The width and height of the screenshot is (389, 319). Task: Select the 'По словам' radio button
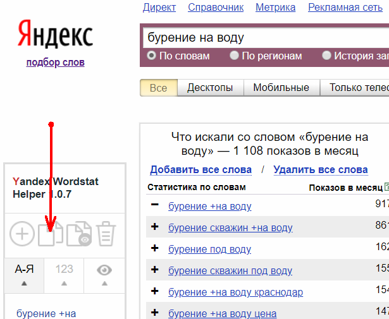(x=151, y=56)
